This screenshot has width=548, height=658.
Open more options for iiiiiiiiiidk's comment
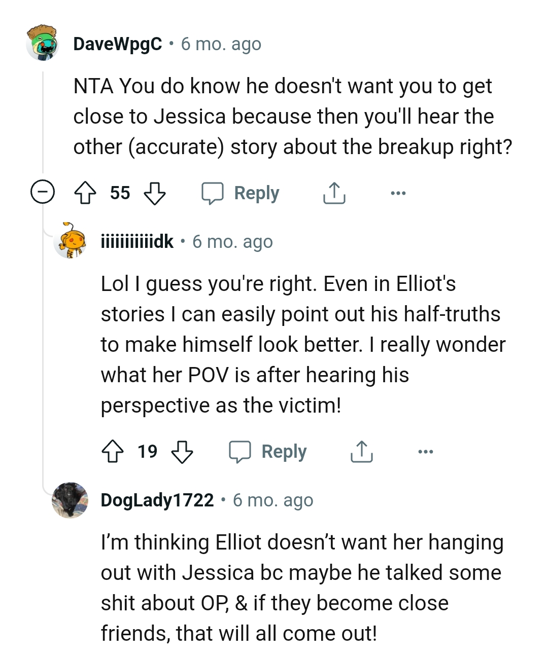(x=426, y=451)
